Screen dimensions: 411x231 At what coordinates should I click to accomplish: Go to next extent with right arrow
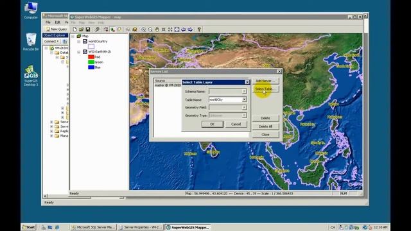pyautogui.click(x=190, y=30)
